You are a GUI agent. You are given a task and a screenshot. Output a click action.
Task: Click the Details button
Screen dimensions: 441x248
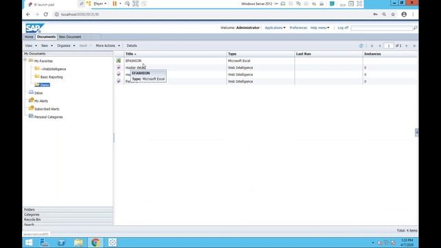point(132,45)
